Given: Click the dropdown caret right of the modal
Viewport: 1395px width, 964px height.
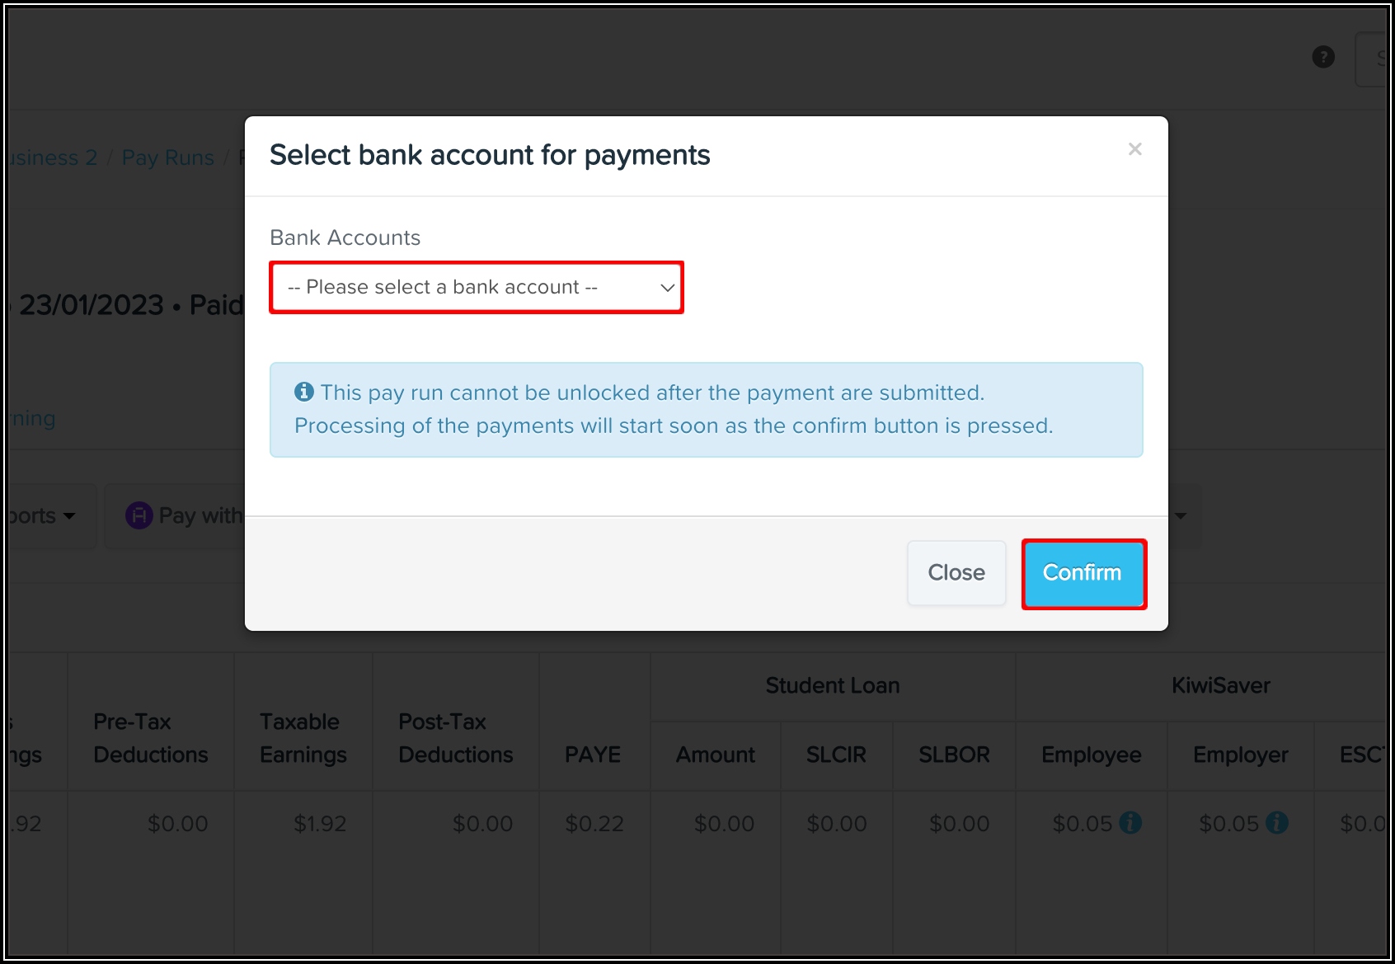Looking at the screenshot, I should 1181,516.
